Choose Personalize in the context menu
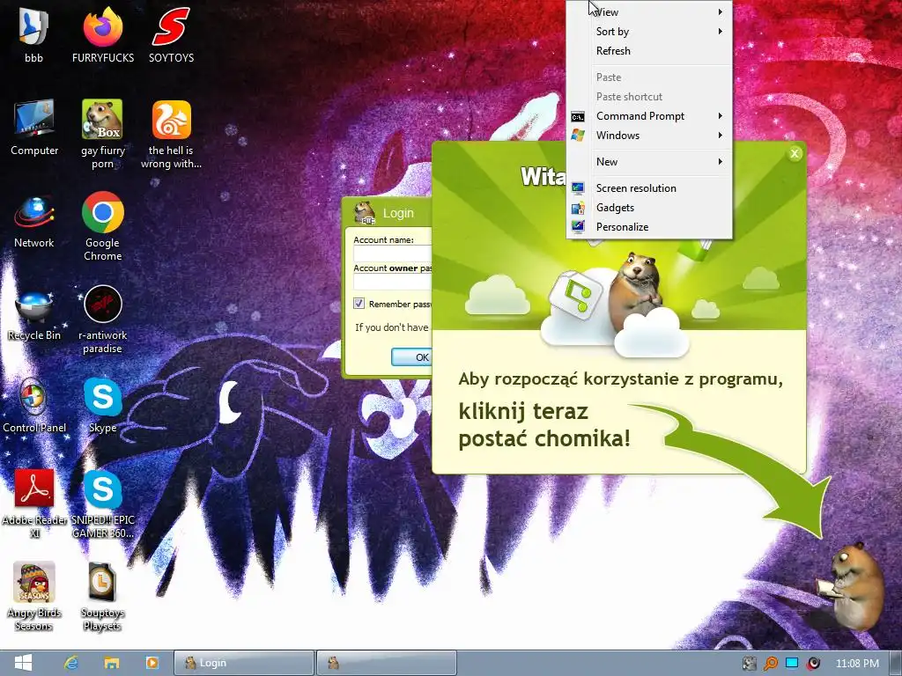Image resolution: width=902 pixels, height=676 pixels. [x=649, y=227]
